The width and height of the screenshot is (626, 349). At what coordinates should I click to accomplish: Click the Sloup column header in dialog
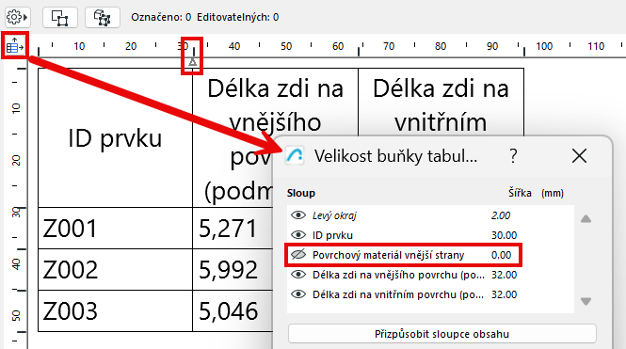tap(301, 193)
